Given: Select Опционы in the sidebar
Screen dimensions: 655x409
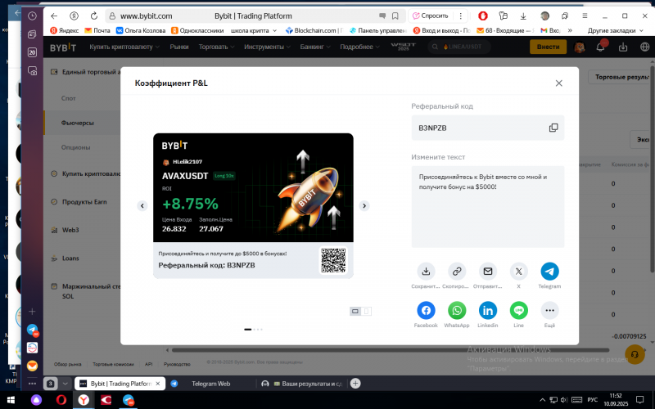Looking at the screenshot, I should 75,147.
